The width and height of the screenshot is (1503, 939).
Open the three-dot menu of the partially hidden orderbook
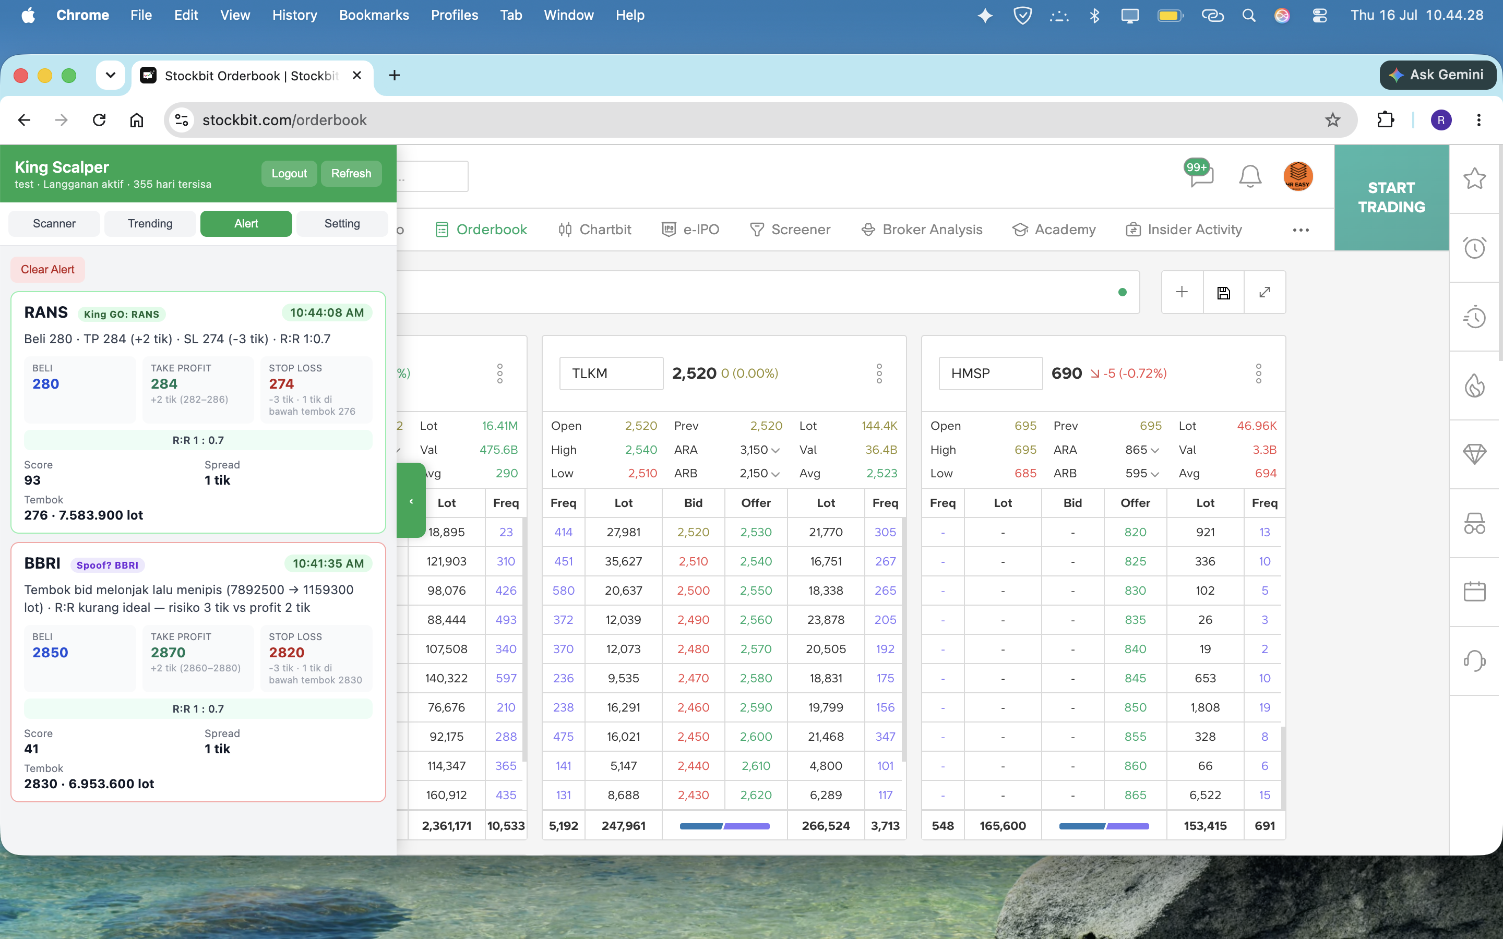(x=499, y=373)
